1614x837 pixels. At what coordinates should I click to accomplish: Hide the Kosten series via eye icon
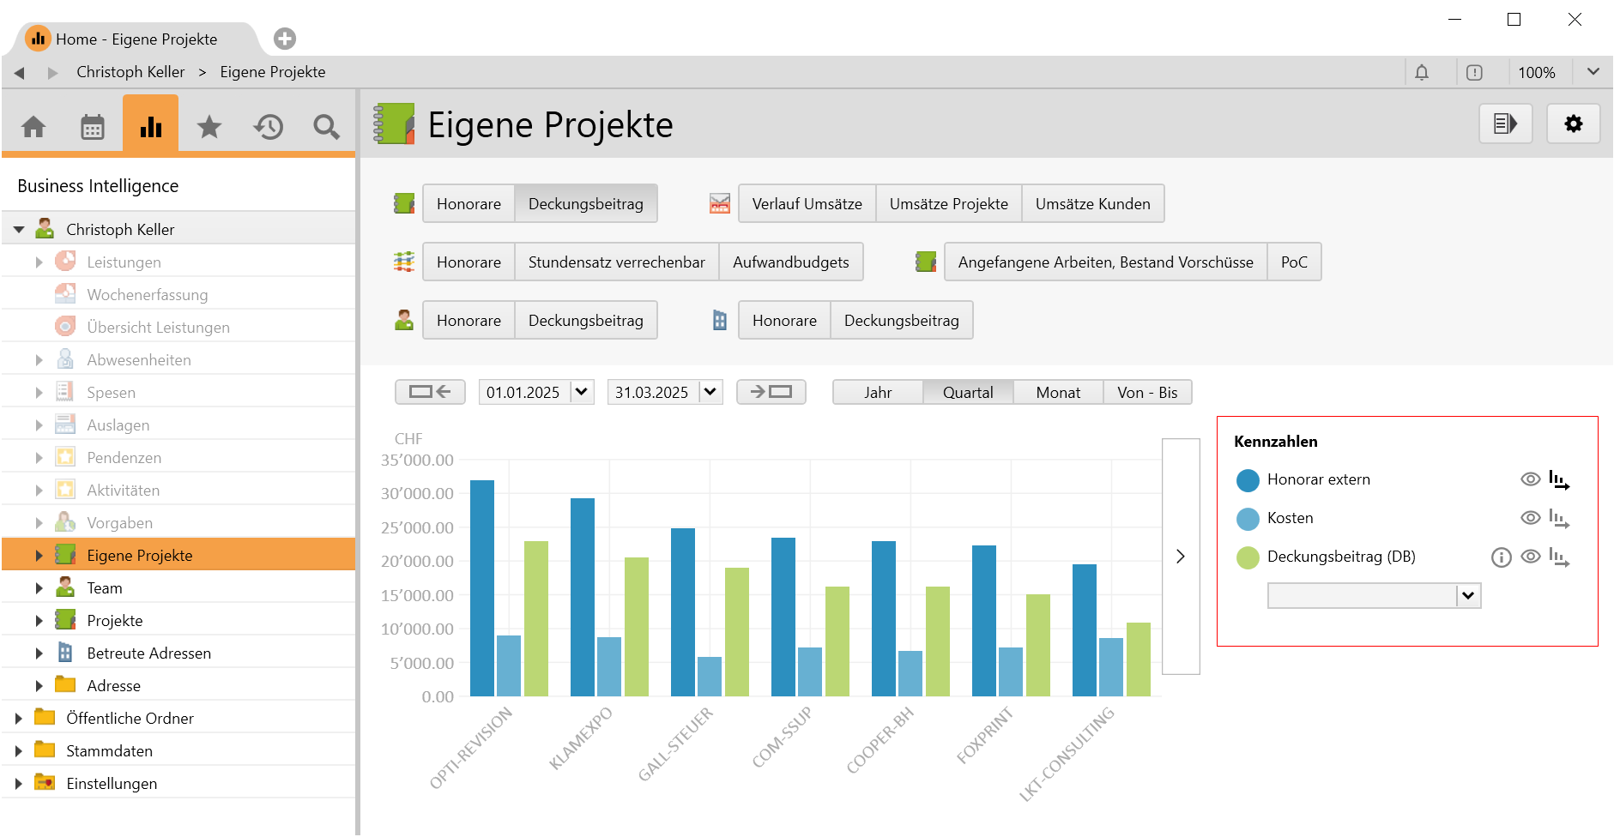1530,518
